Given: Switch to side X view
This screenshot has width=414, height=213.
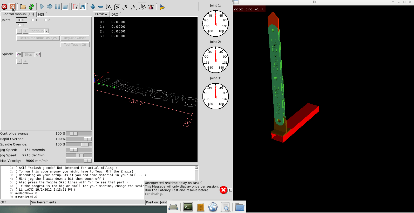Looking at the screenshot, I should [x=125, y=7].
